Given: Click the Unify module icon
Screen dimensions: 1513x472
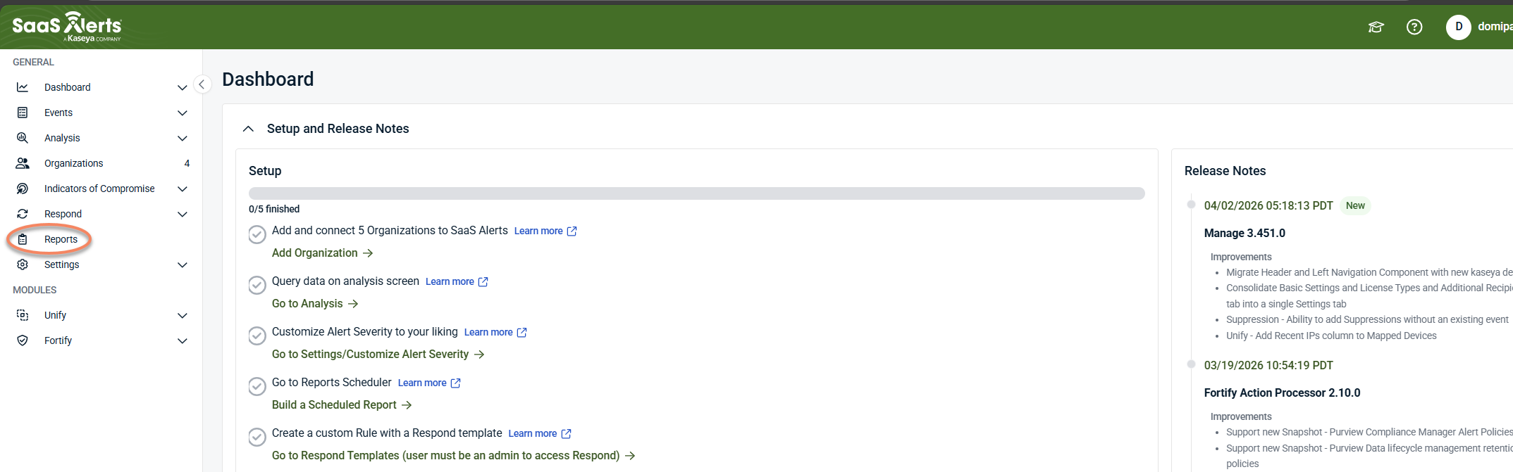Looking at the screenshot, I should [23, 315].
